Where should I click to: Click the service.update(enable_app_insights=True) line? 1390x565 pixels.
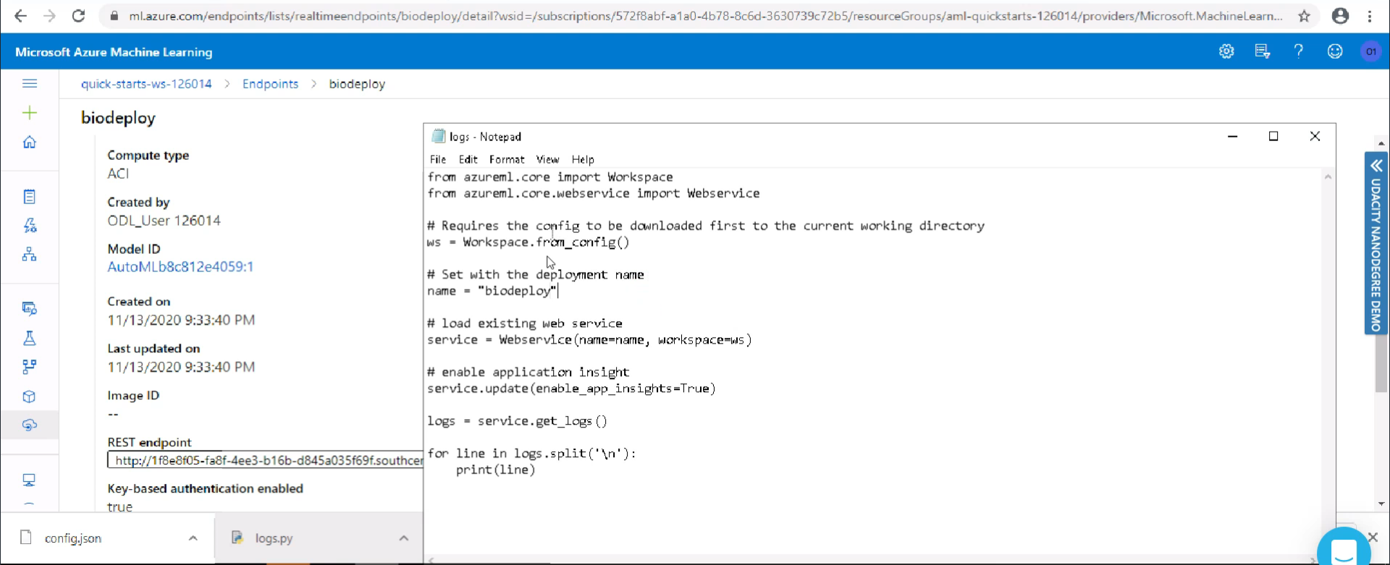click(x=571, y=388)
